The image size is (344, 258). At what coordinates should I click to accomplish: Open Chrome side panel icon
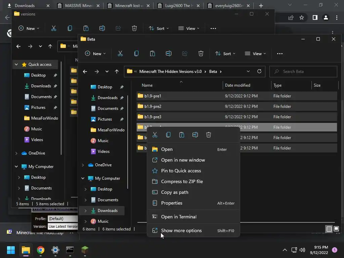pyautogui.click(x=315, y=17)
